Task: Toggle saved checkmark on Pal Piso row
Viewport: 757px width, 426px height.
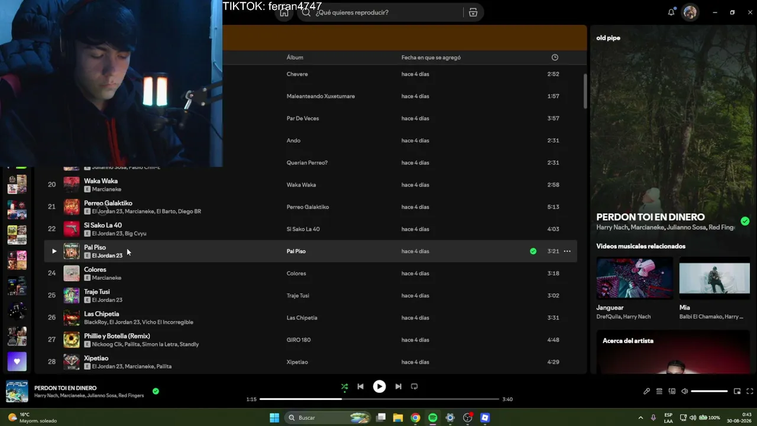Action: pyautogui.click(x=533, y=251)
